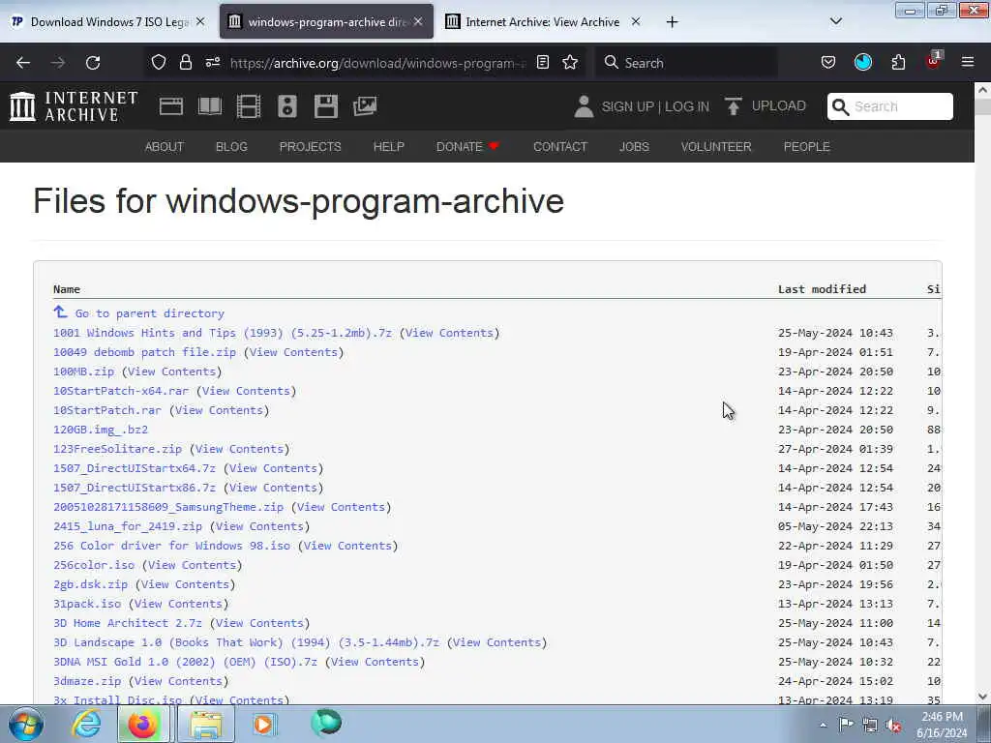991x743 pixels.
Task: Save to Pocket icon
Action: tap(828, 62)
